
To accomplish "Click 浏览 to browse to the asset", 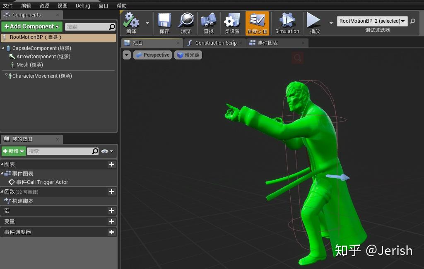I will (x=185, y=23).
